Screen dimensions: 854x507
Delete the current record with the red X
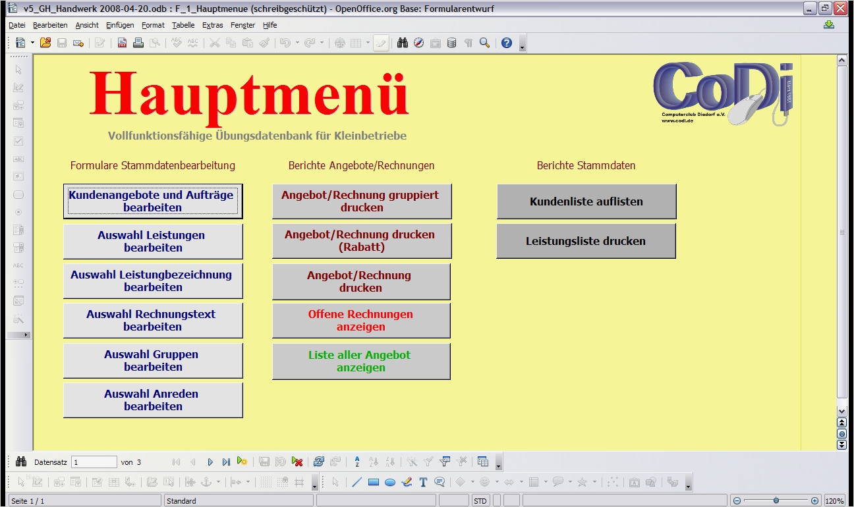click(297, 462)
